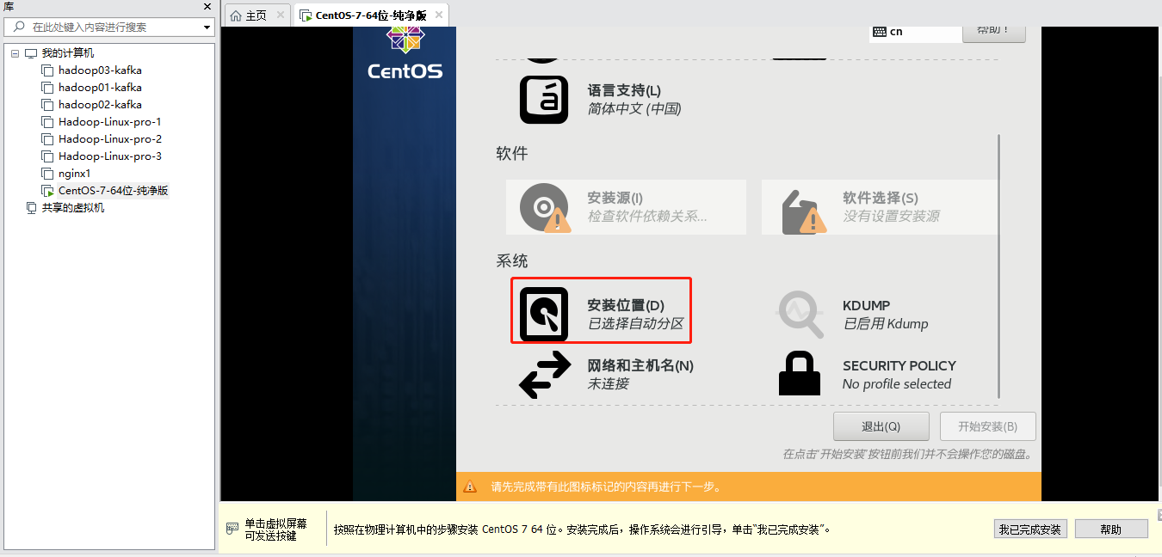Screen dimensions: 1162x557
Task: Select Hadoop-Linux-pro-2 in the tree
Action: click(110, 139)
